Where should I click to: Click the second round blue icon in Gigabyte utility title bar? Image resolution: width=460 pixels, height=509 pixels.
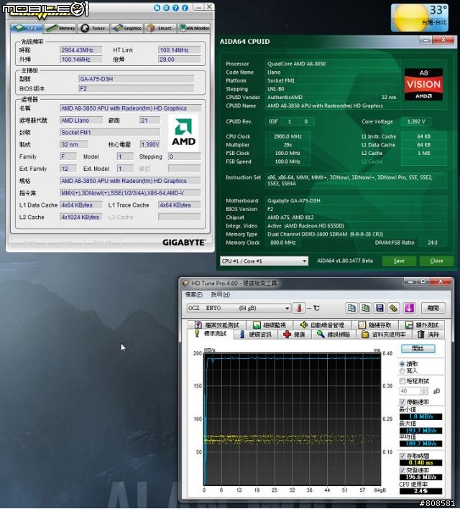click(167, 7)
